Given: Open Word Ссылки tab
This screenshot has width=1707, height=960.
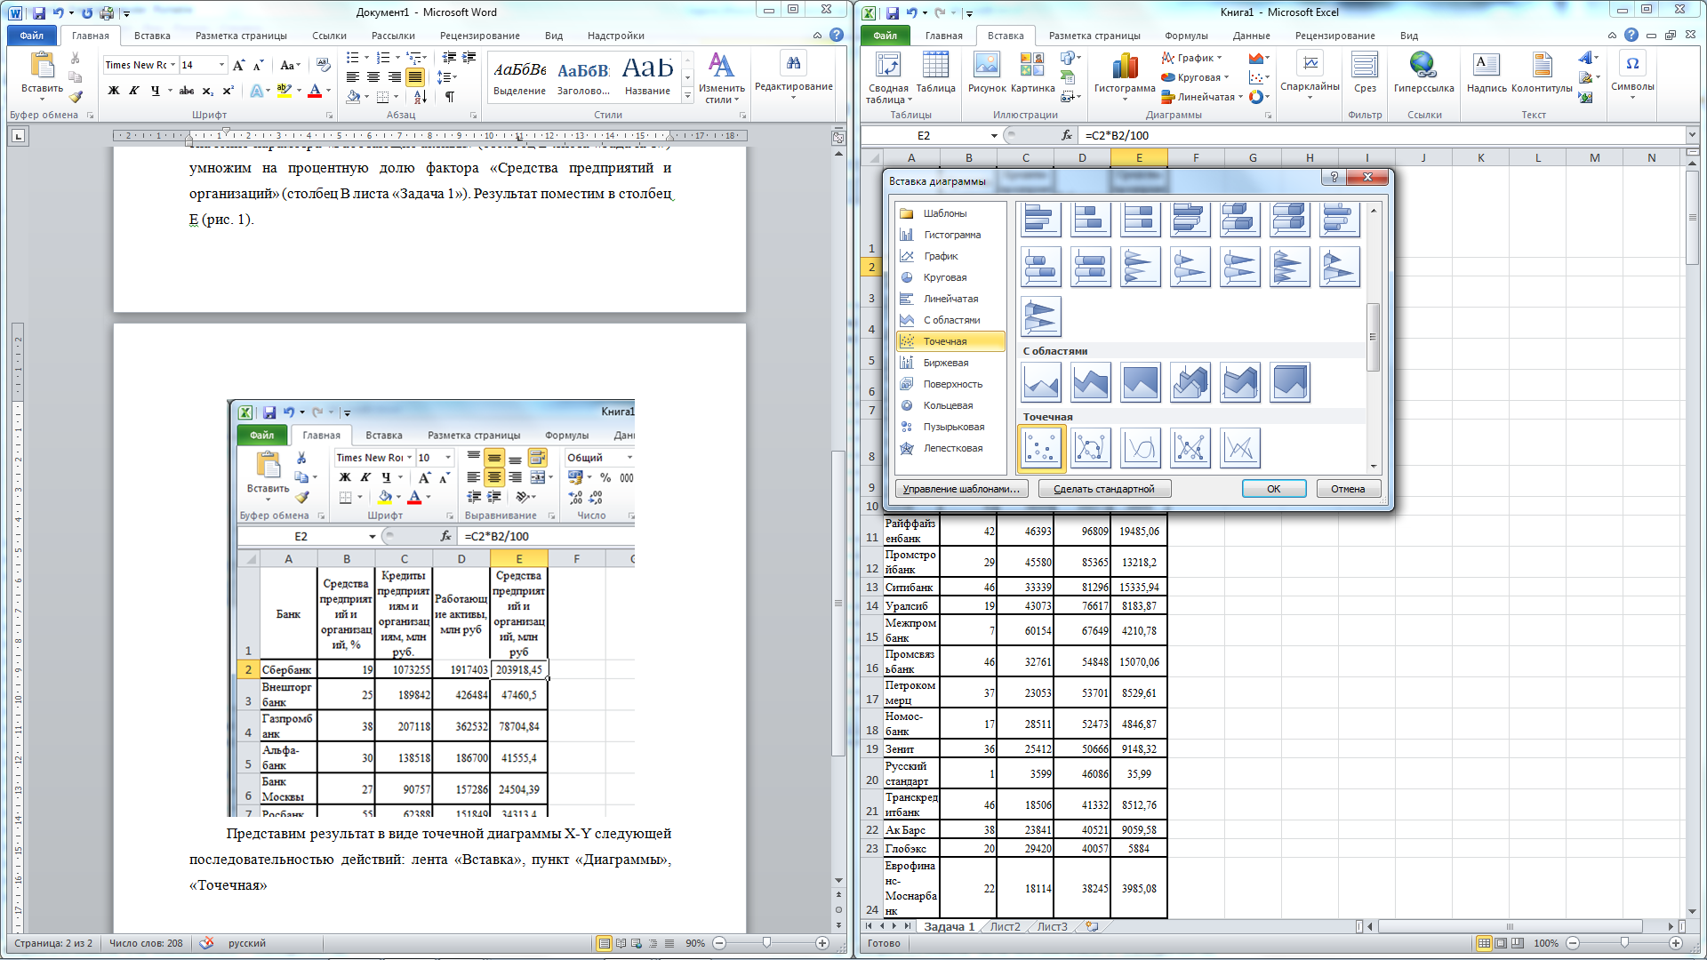Looking at the screenshot, I should 329,36.
